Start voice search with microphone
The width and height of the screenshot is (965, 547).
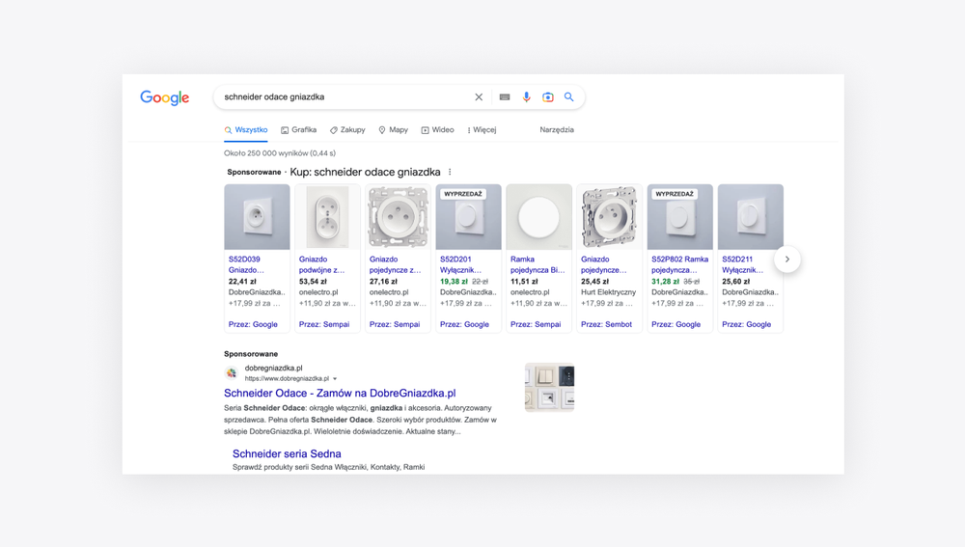point(527,97)
